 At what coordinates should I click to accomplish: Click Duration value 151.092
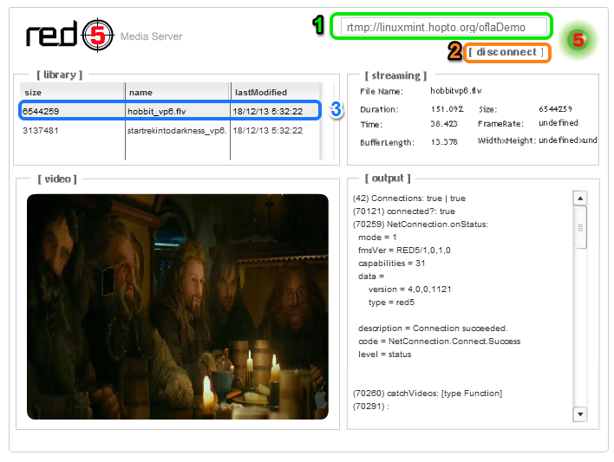[x=447, y=109]
